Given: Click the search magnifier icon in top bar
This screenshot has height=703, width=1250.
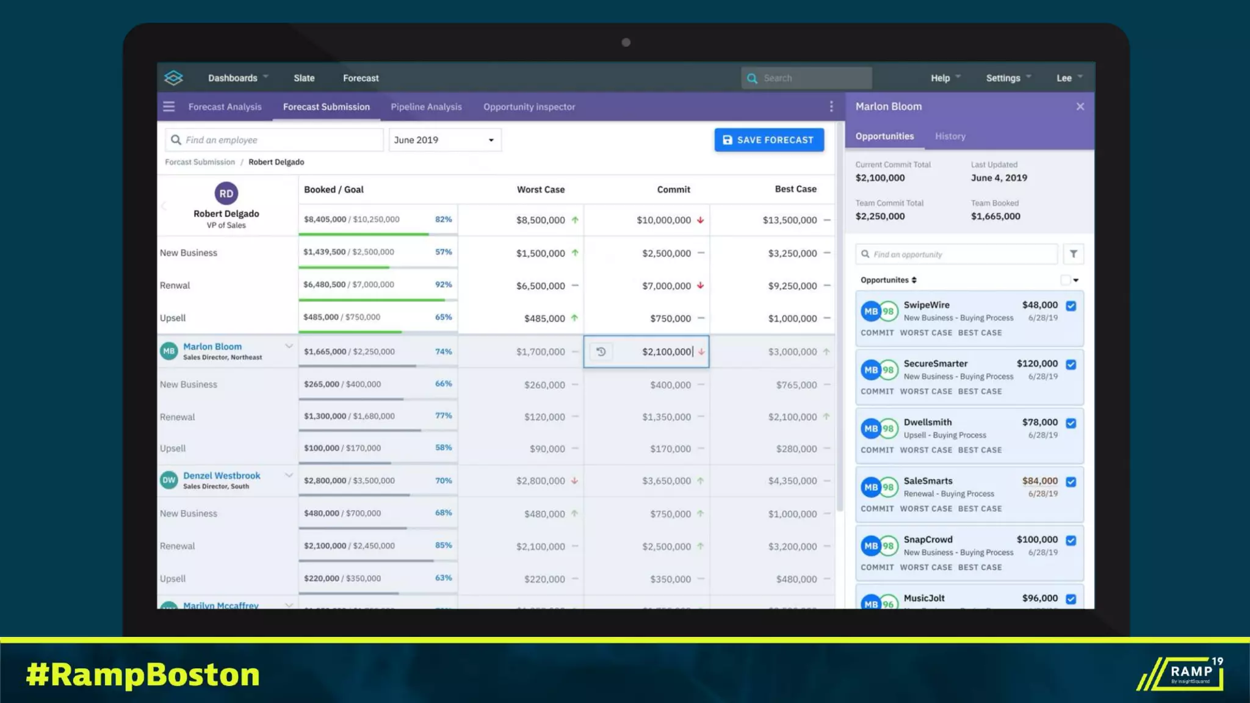Looking at the screenshot, I should 752,78.
